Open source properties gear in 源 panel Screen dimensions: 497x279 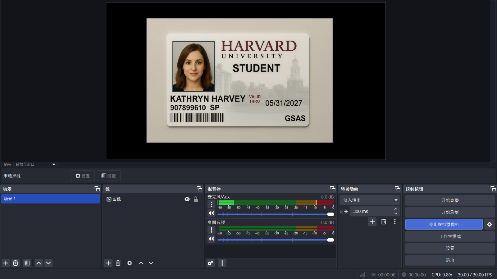click(130, 263)
